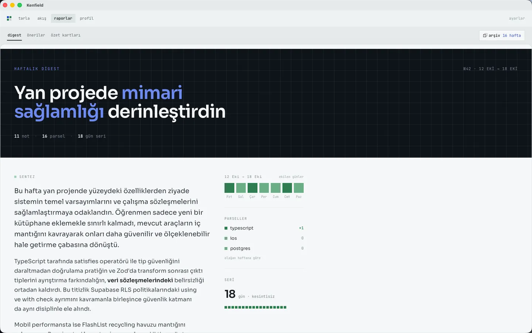Choose the Per day square
This screenshot has width=532, height=333.
click(264, 188)
